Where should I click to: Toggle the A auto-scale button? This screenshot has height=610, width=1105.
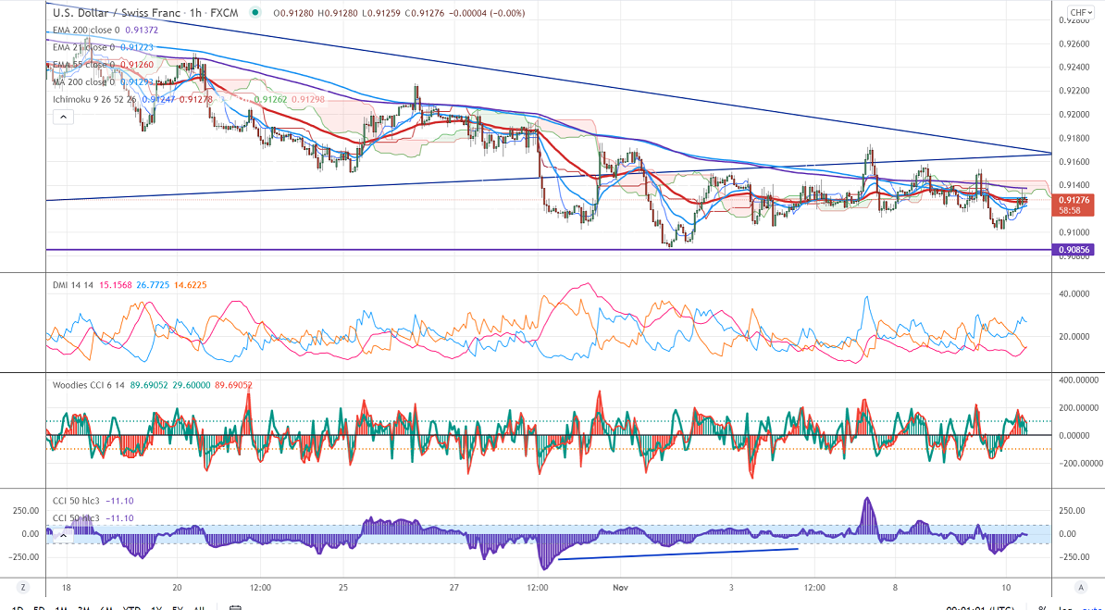(1081, 587)
